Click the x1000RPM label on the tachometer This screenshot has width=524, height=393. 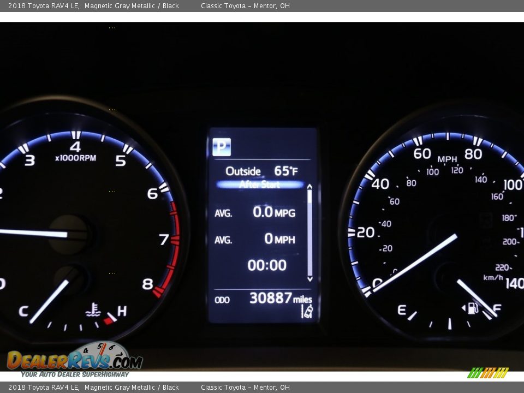(75, 158)
